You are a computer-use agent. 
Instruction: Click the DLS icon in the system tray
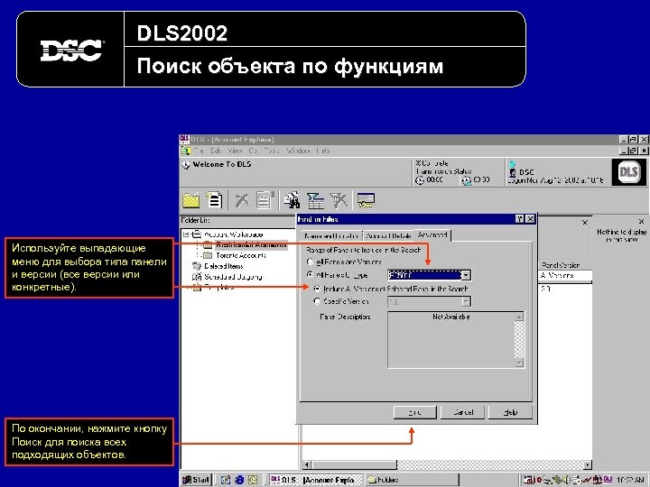(608, 480)
